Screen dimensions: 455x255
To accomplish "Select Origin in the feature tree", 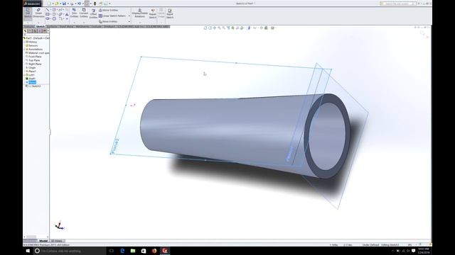I will coord(31,68).
